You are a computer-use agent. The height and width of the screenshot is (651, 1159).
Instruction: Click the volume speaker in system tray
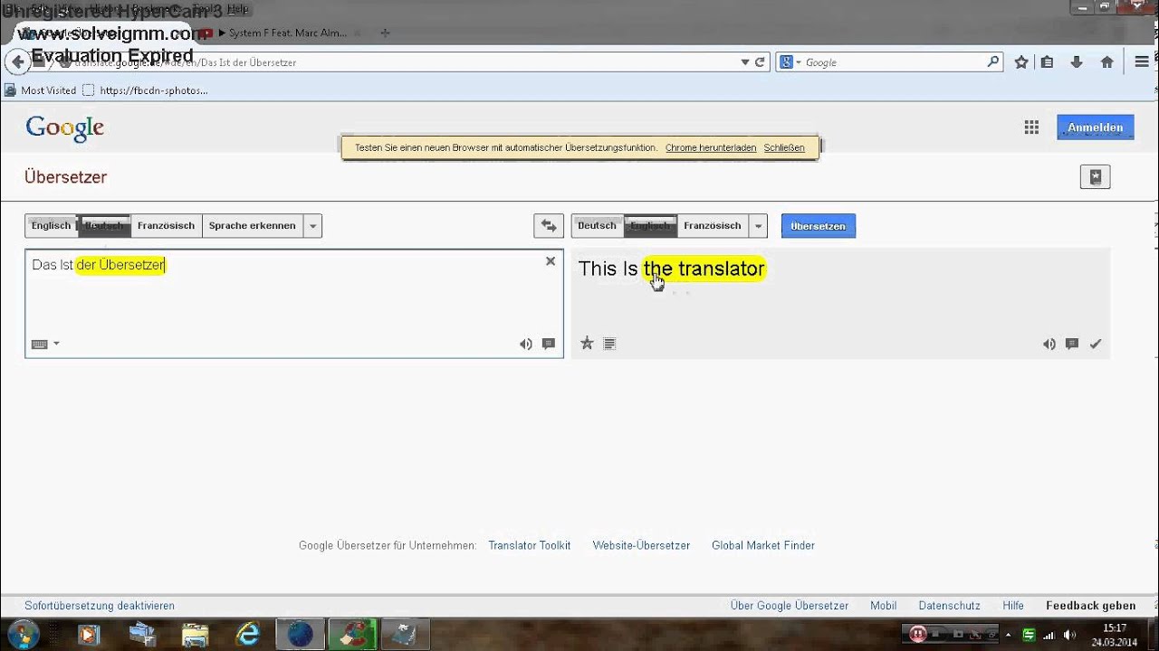click(x=1069, y=635)
